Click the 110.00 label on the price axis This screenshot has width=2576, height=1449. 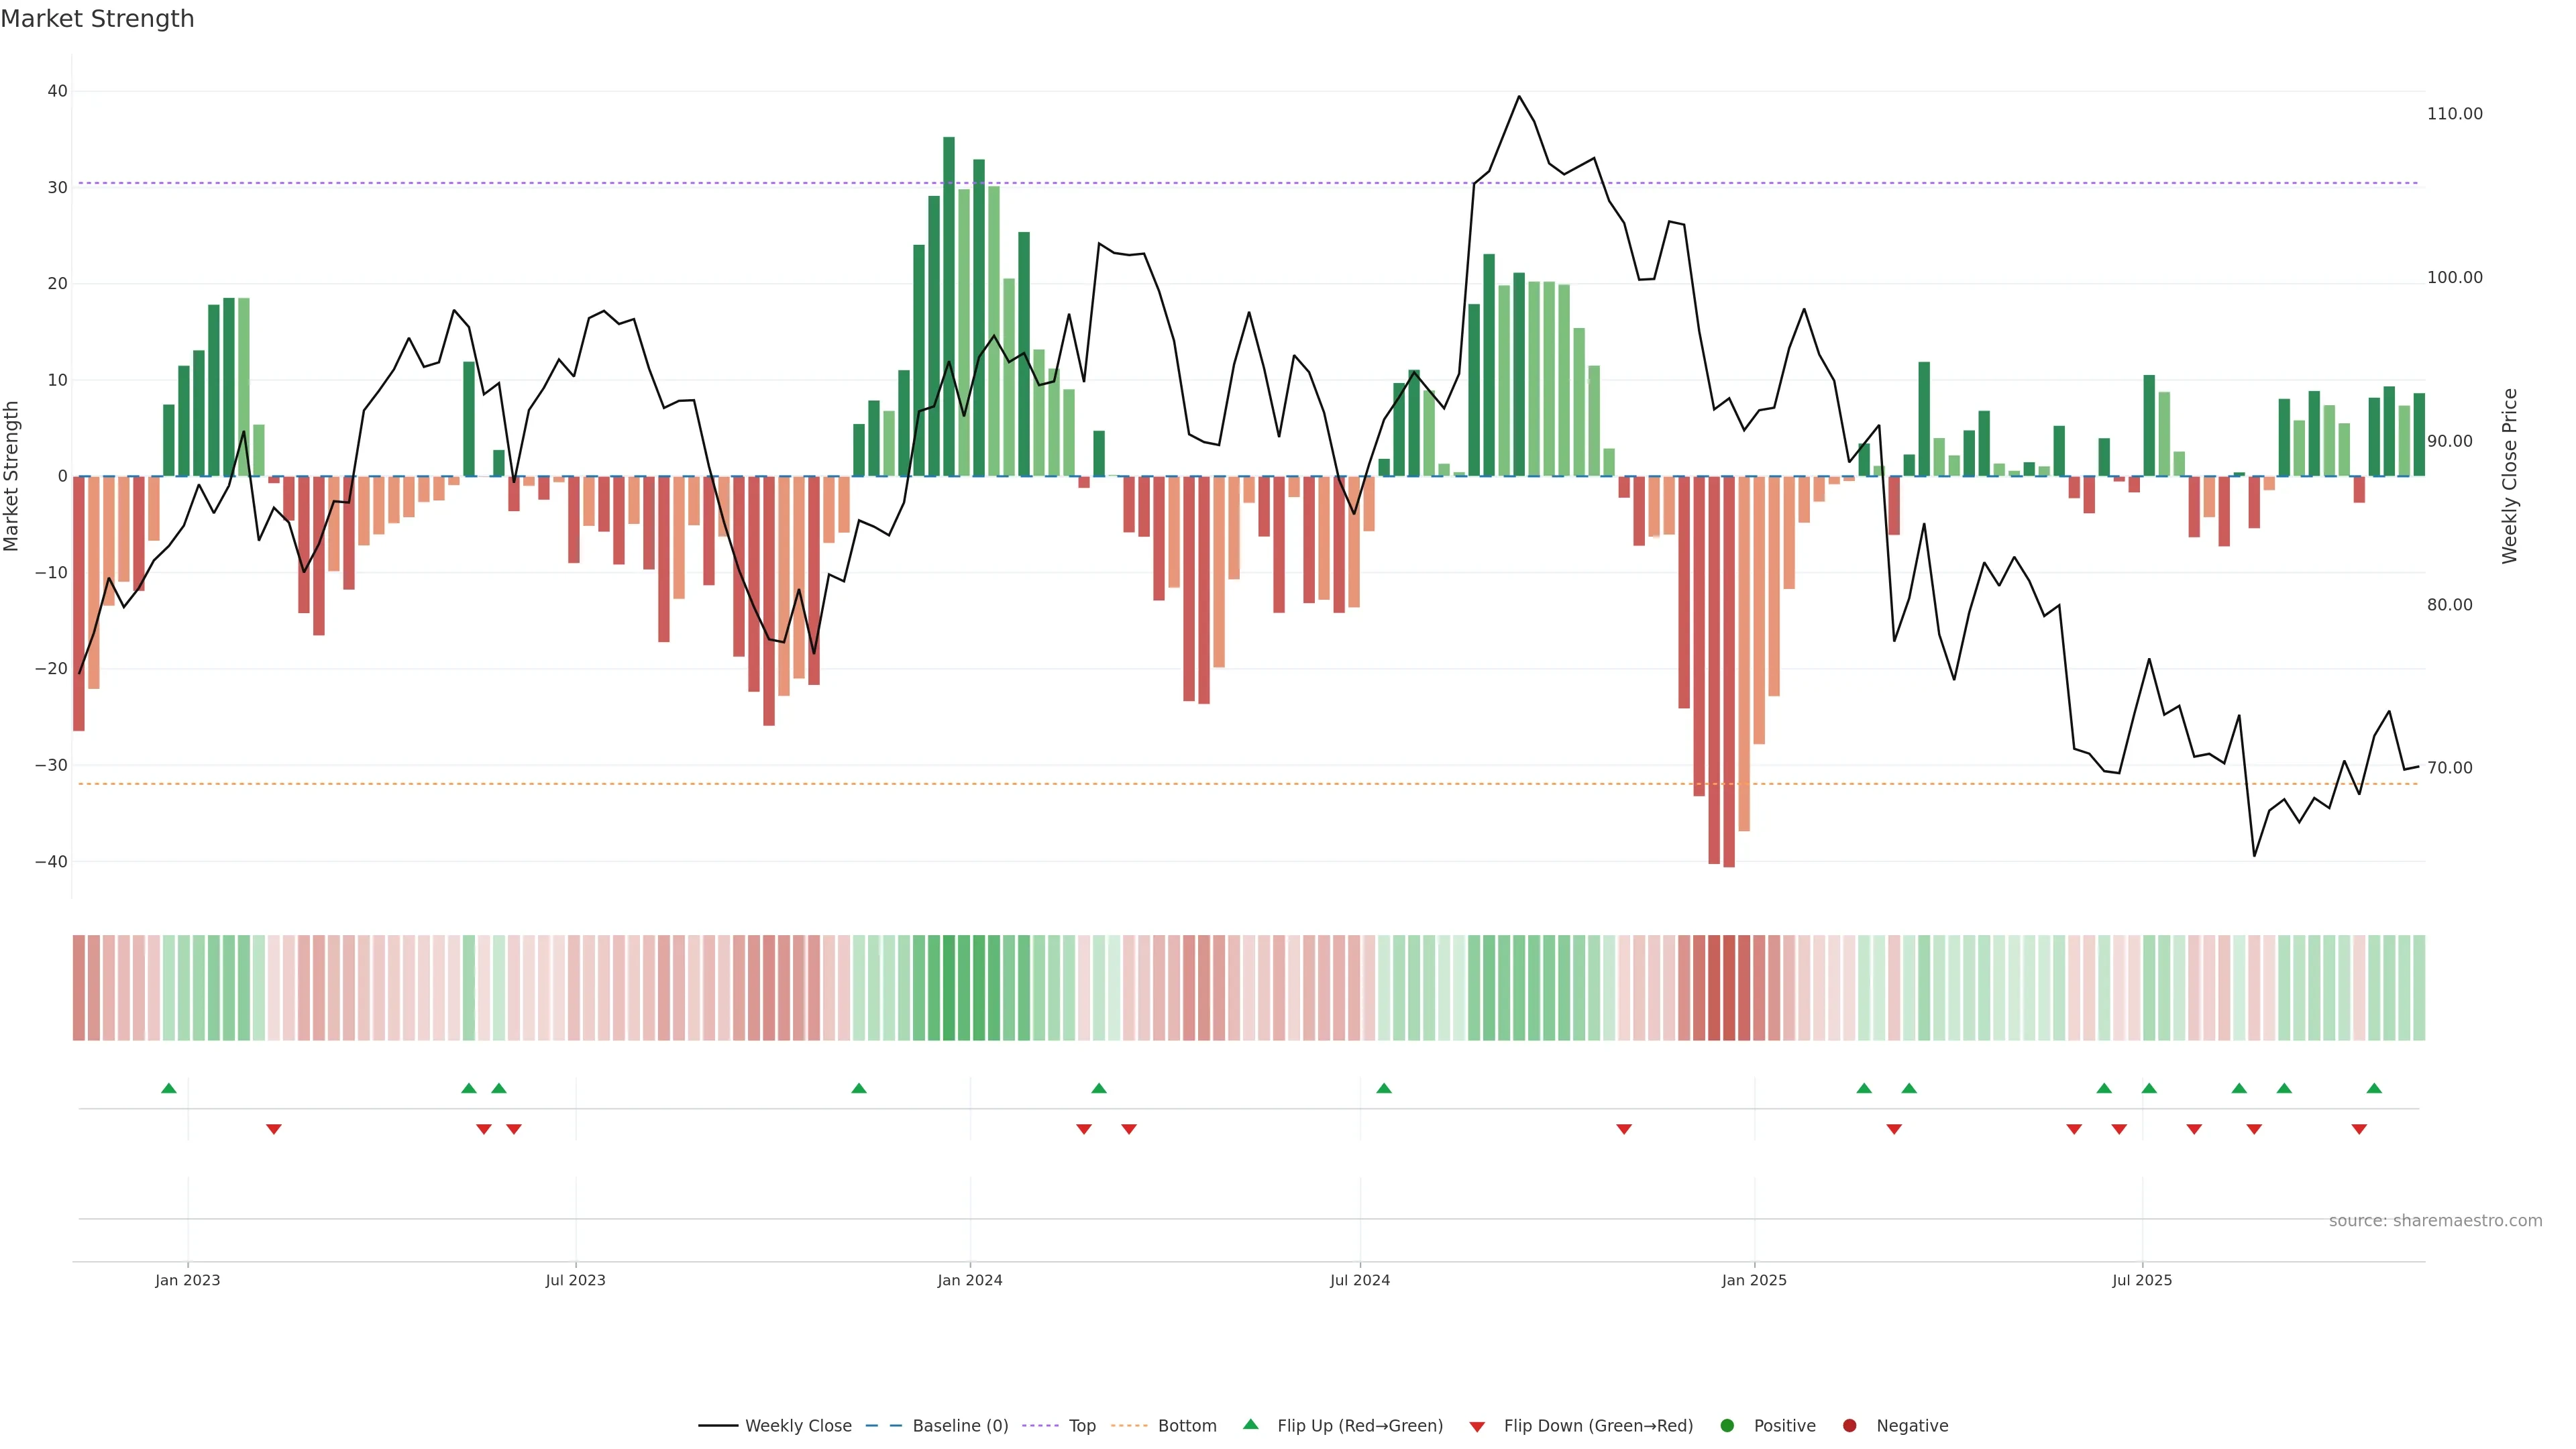click(x=2454, y=114)
